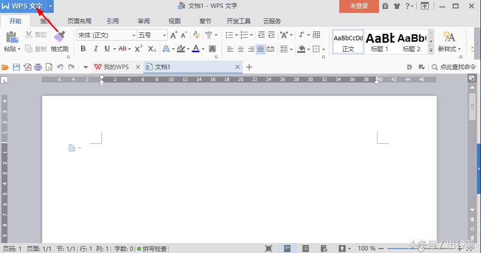
Task: Activate the Format Painter brush
Action: (60, 37)
